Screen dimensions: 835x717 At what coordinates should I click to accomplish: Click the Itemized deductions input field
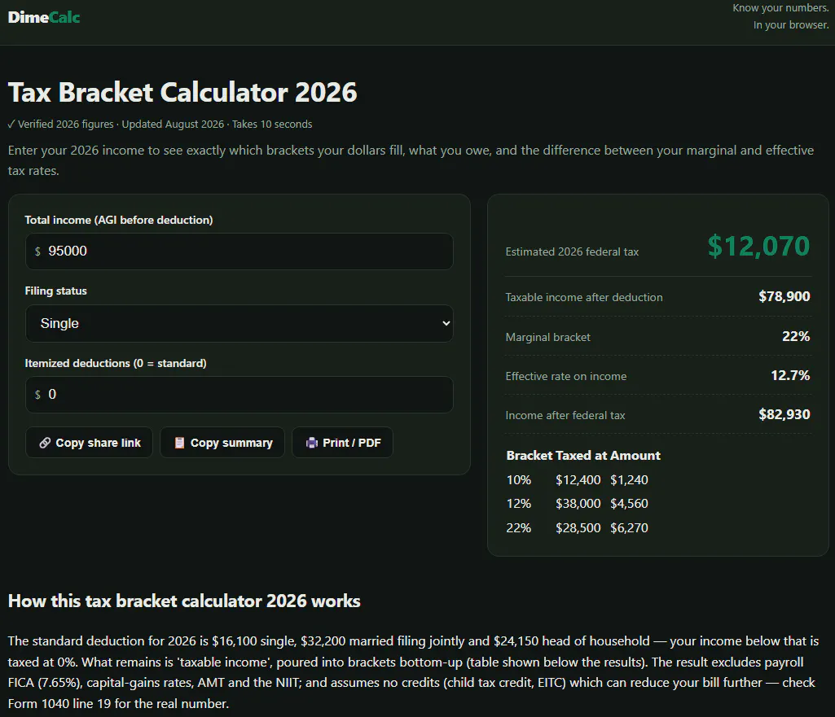[x=240, y=395]
